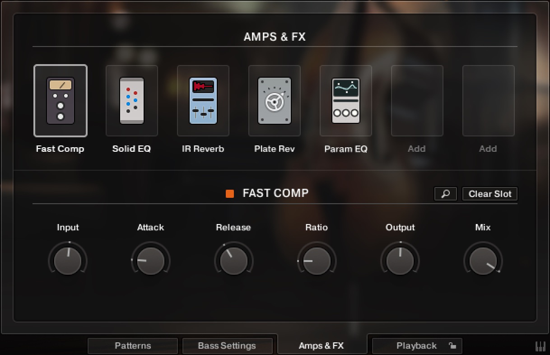
Task: Turn the Mix knob
Action: [483, 260]
